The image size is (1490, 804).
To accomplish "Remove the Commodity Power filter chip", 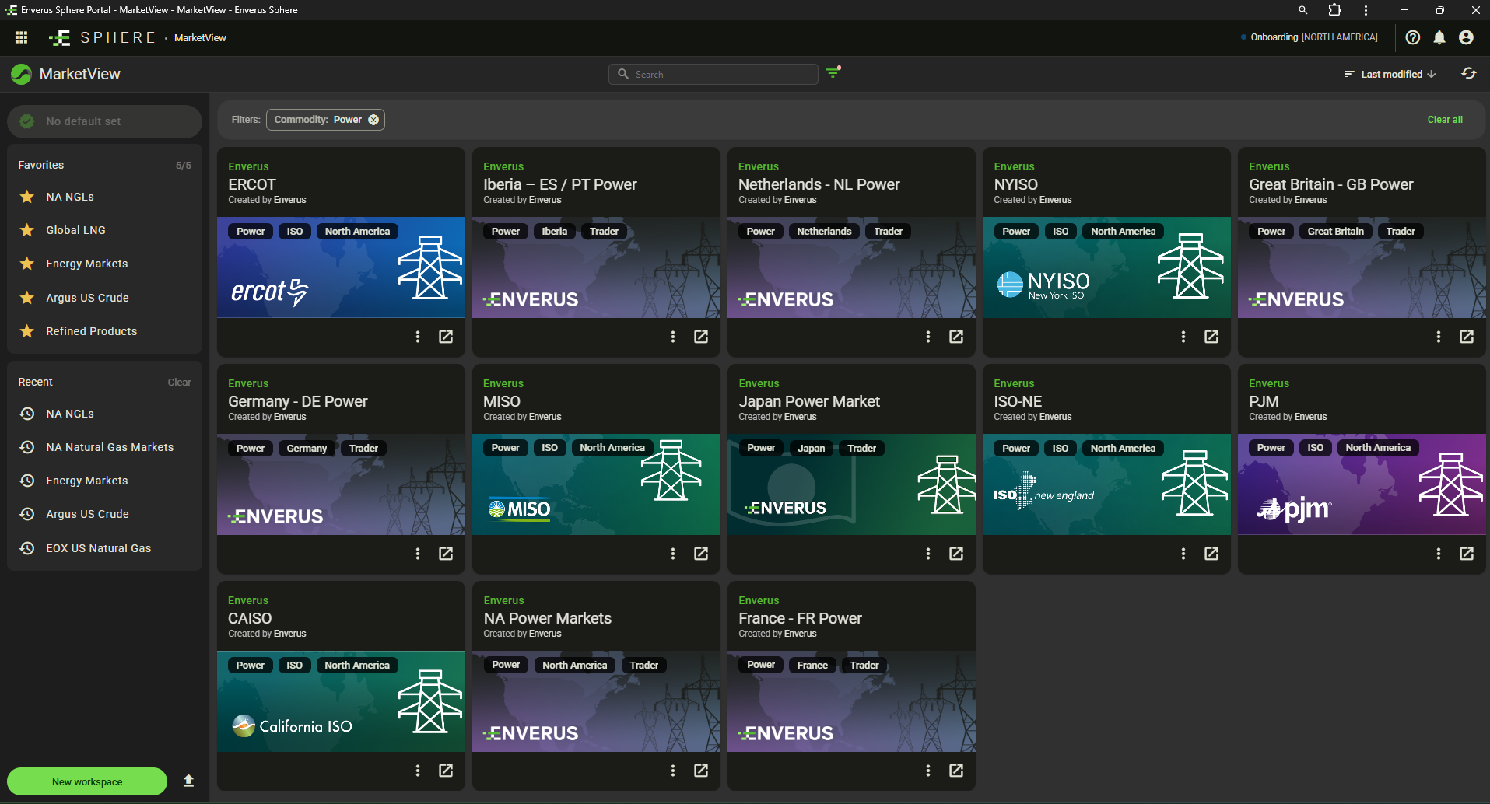I will (373, 120).
